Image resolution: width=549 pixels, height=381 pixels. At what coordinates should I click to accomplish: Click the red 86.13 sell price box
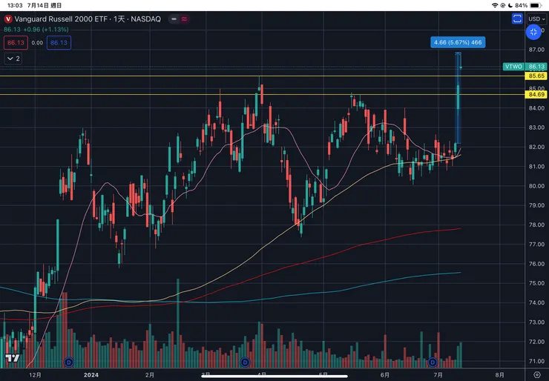16,43
